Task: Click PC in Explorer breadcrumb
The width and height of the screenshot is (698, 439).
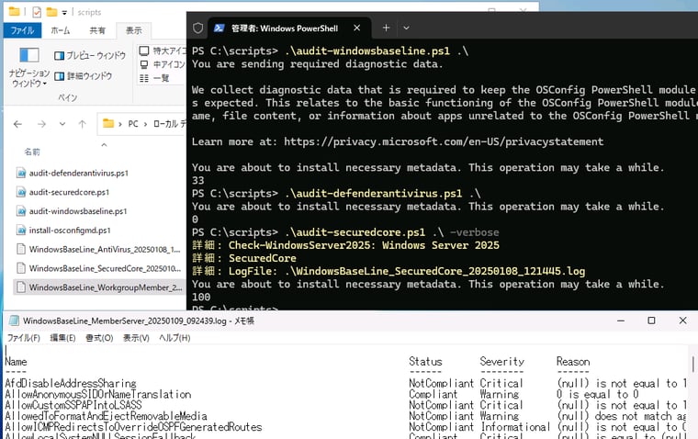Action: point(133,124)
